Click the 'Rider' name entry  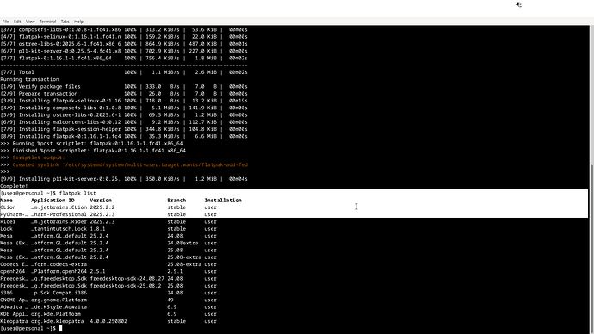8,221
